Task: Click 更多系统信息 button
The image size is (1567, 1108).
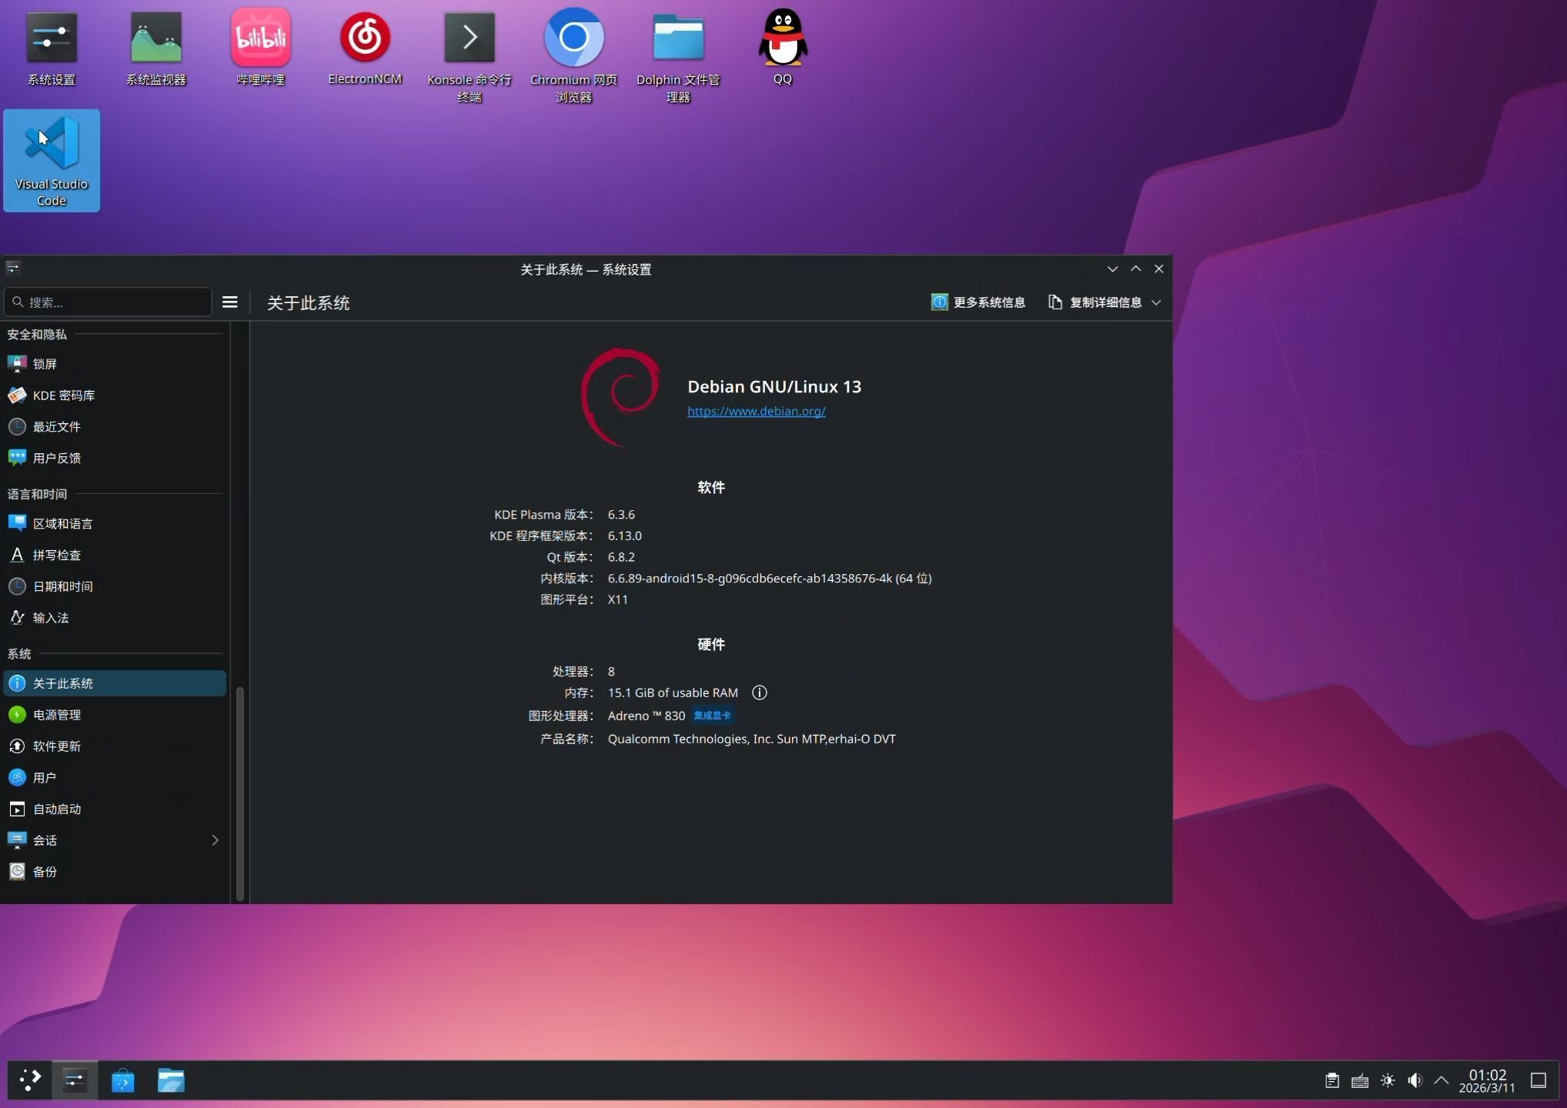Action: [x=978, y=302]
